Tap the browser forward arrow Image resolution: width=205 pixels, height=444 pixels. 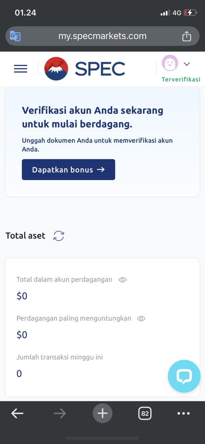pyautogui.click(x=60, y=414)
